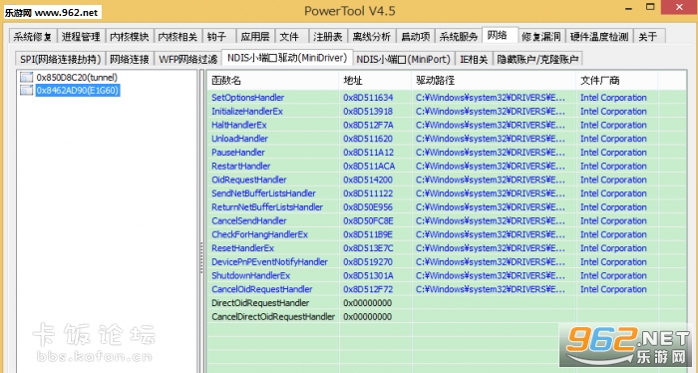Image resolution: width=698 pixels, height=373 pixels.
Task: Switch to 应用层 tab
Action: (x=255, y=37)
